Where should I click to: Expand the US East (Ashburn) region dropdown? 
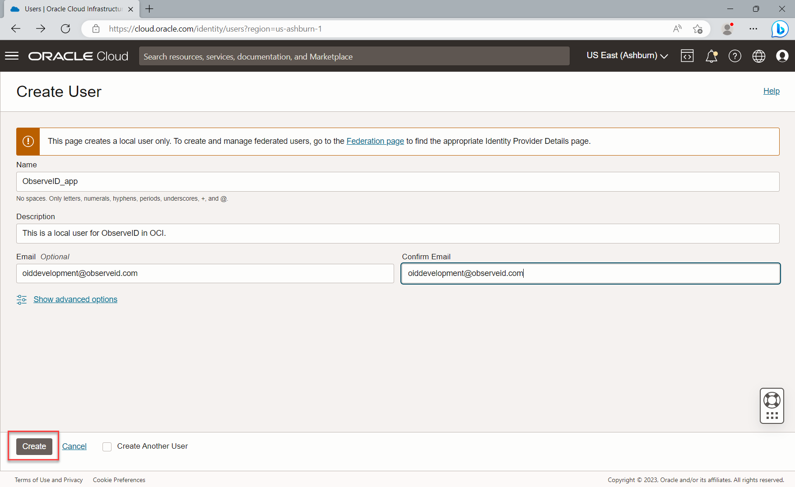[627, 55]
